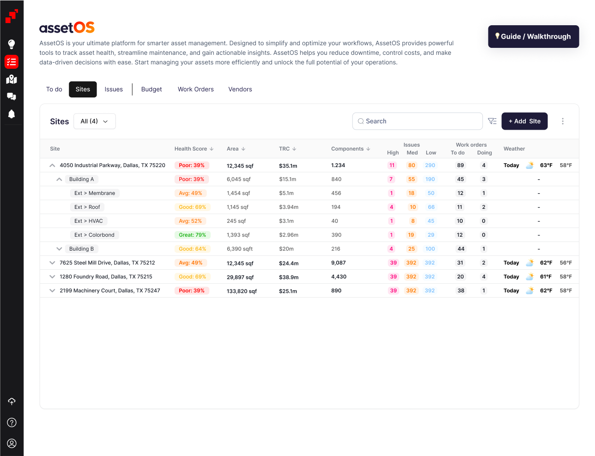Open the Work Orders tab
This screenshot has width=595, height=456.
196,89
